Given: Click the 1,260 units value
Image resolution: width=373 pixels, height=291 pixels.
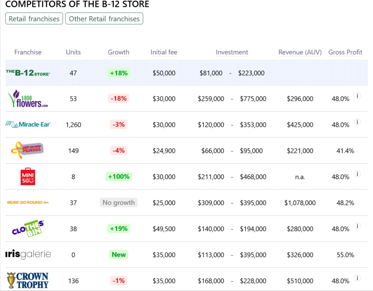Looking at the screenshot, I should (x=73, y=125).
